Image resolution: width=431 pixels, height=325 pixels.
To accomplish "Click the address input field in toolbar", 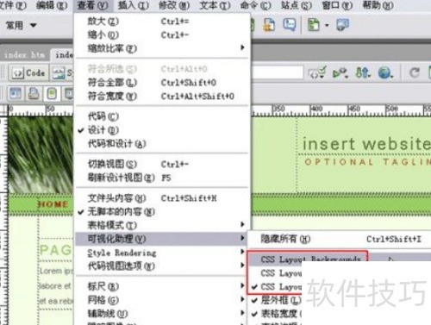I will tap(278, 72).
